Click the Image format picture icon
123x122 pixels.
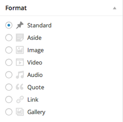click(20, 50)
